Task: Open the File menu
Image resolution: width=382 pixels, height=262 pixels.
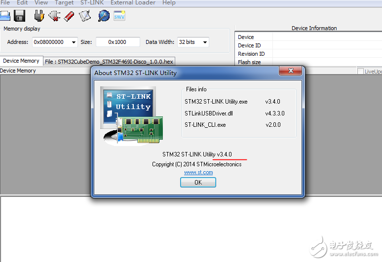Action: pos(5,2)
